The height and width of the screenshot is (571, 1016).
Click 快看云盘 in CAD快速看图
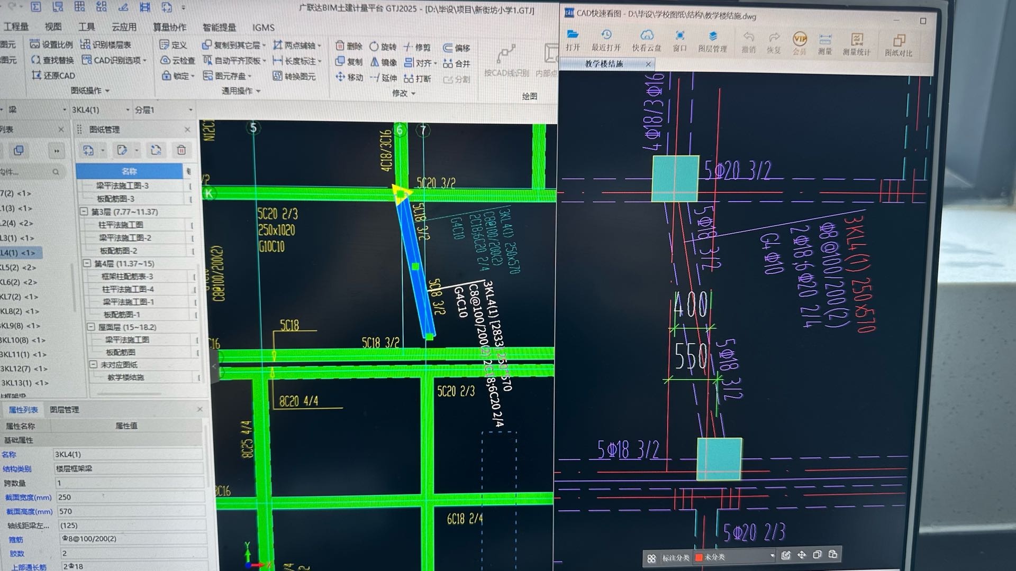(x=647, y=41)
